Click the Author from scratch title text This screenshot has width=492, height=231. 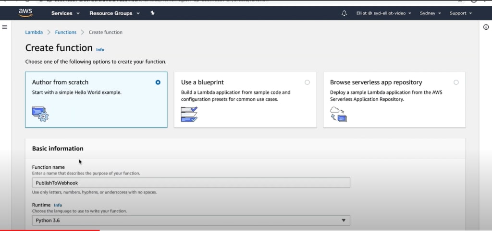(60, 82)
